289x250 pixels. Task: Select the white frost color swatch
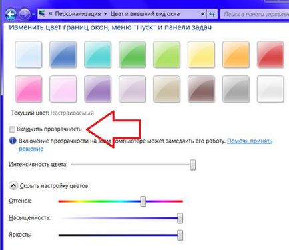270,89
